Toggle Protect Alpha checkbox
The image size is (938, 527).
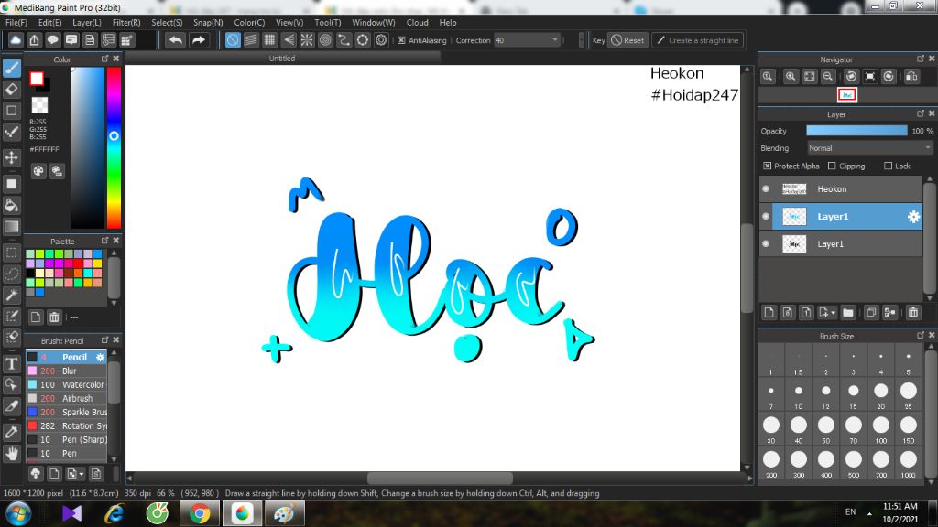(x=768, y=167)
